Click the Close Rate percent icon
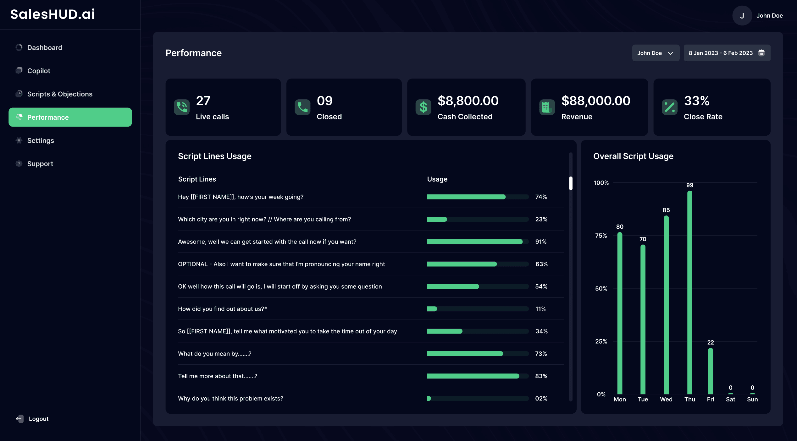 (669, 107)
